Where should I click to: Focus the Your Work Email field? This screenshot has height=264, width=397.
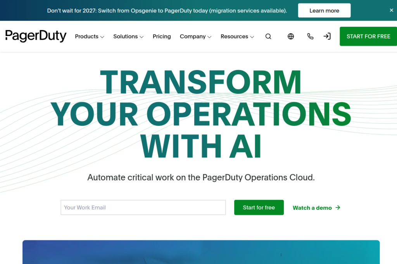click(x=143, y=207)
